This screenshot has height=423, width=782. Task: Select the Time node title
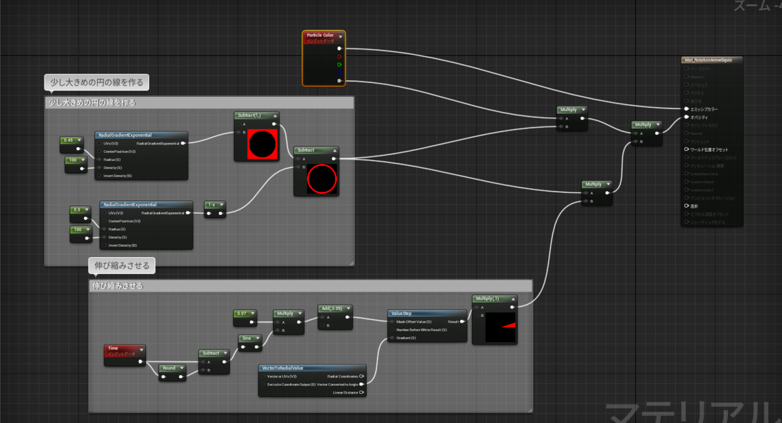pos(113,348)
